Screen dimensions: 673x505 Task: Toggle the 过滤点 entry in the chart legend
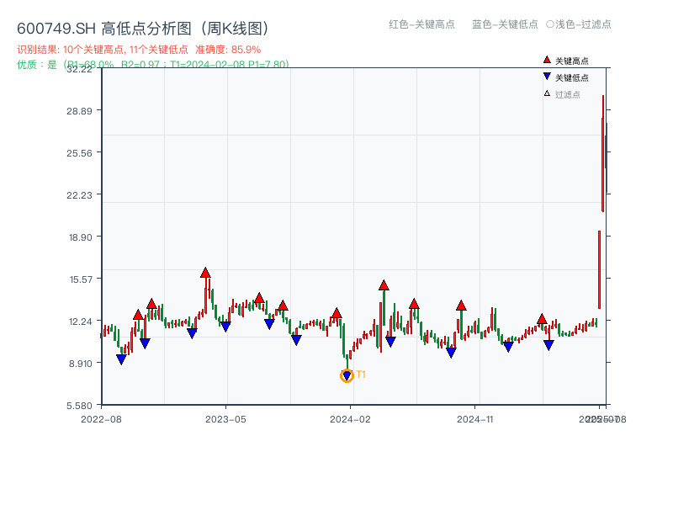pyautogui.click(x=562, y=94)
